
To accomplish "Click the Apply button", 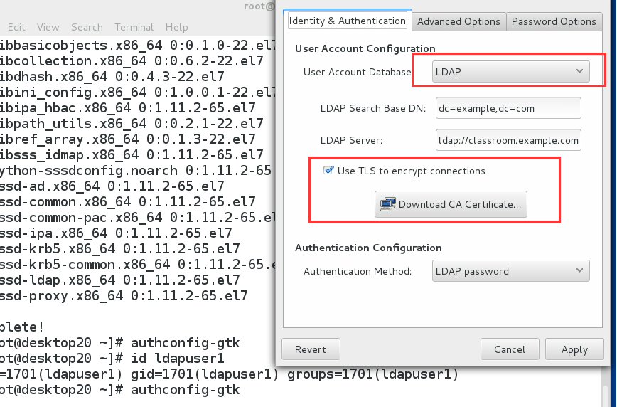I will (x=574, y=349).
